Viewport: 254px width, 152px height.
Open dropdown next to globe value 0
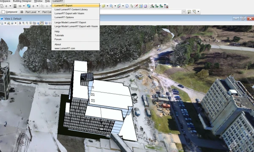point(37,6)
